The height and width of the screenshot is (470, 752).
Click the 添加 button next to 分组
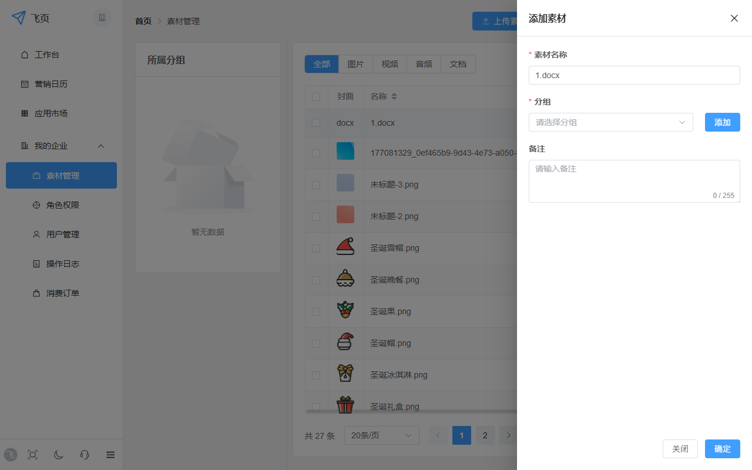coord(722,122)
